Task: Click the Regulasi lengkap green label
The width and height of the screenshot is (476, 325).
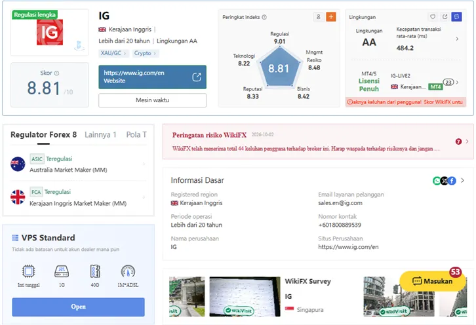Action: [35, 14]
